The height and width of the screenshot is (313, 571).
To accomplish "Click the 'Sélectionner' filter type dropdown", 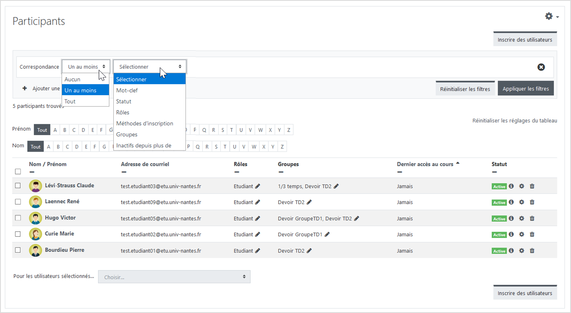I will click(150, 67).
